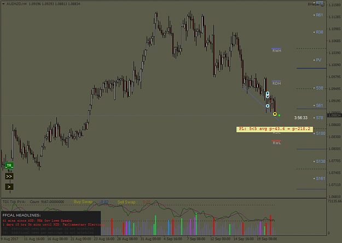Select the S138 support level label
342x243 pixels.
click(x=321, y=161)
